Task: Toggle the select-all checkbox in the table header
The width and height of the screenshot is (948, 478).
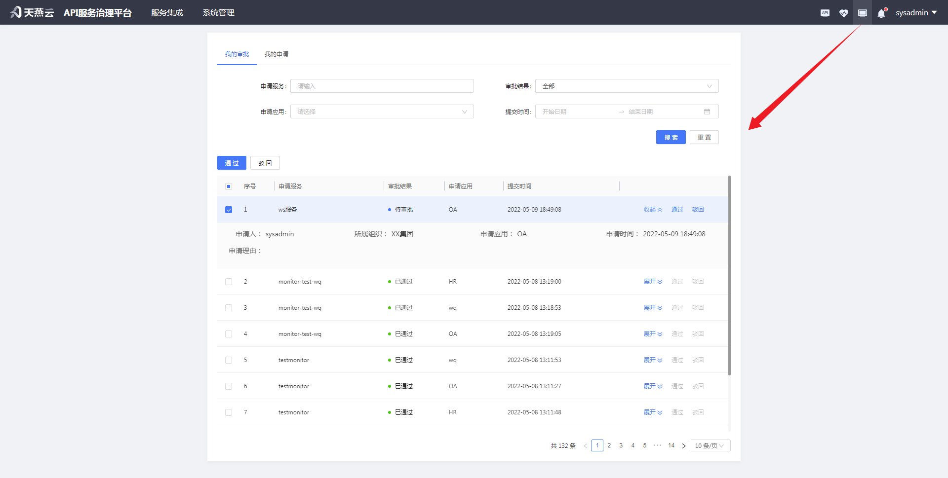Action: 229,186
